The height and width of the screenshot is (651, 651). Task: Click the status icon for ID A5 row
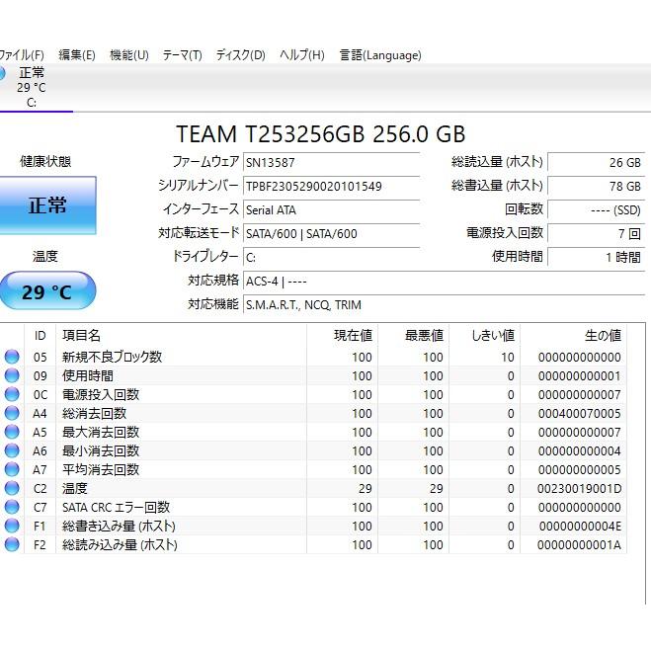coord(12,432)
